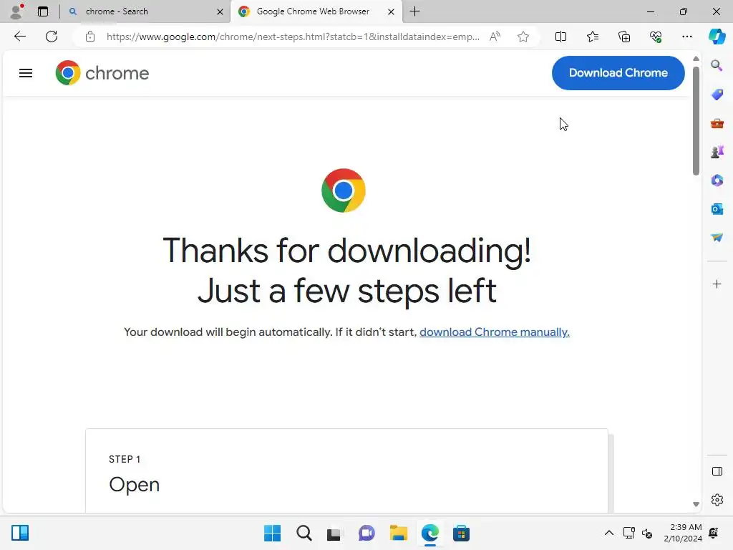
Task: Open the Edge profile icon
Action: pos(16,11)
